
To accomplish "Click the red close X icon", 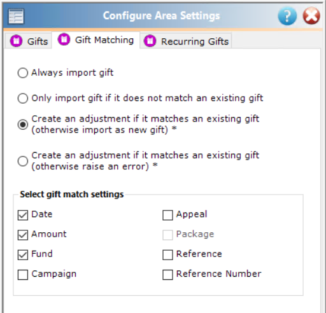I will tap(311, 16).
